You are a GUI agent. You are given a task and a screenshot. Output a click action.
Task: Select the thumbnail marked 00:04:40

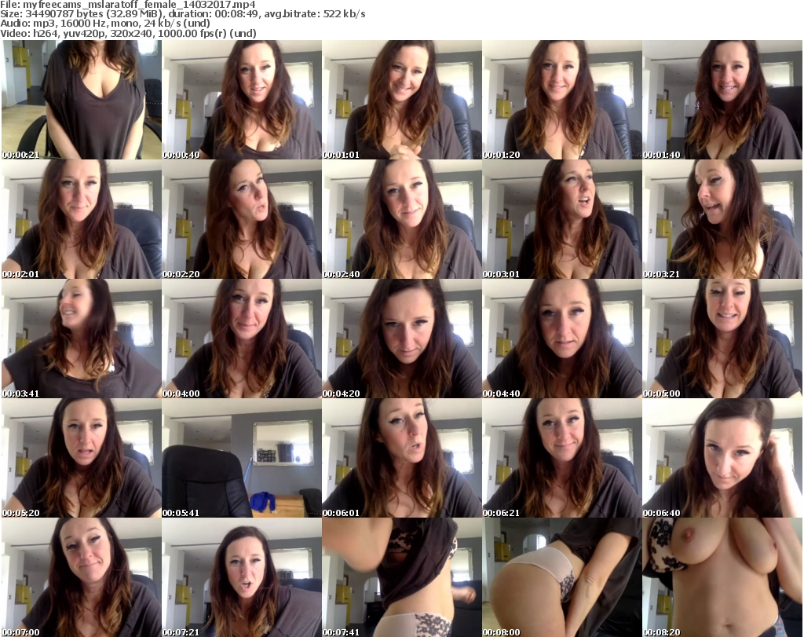pyautogui.click(x=562, y=339)
